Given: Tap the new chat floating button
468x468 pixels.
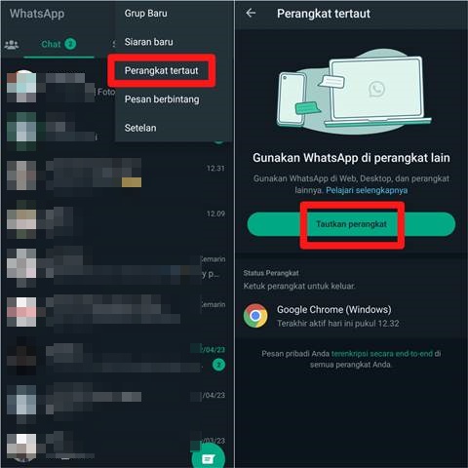Looking at the screenshot, I should [209, 458].
